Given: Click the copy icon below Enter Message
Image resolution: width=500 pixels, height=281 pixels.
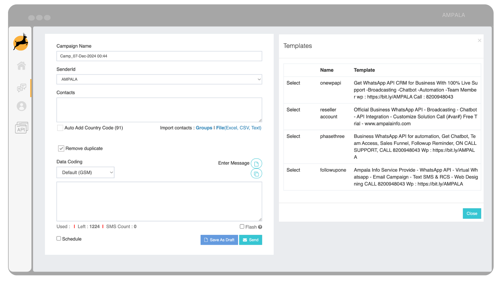Looking at the screenshot, I should pos(256,174).
